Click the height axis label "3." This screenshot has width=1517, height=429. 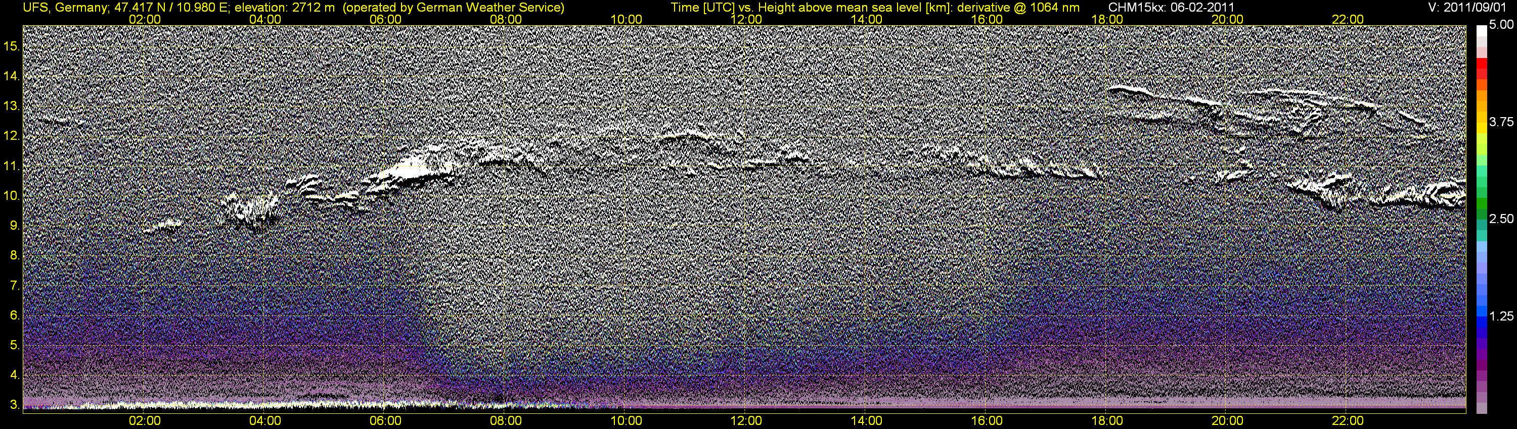[15, 405]
